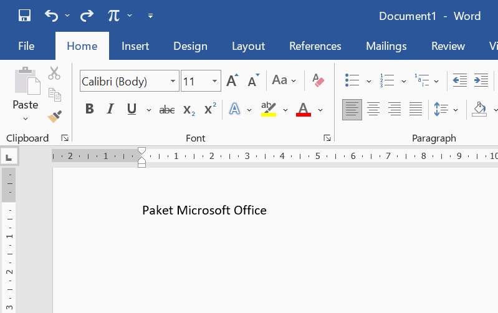Apply multilevel list

point(422,80)
